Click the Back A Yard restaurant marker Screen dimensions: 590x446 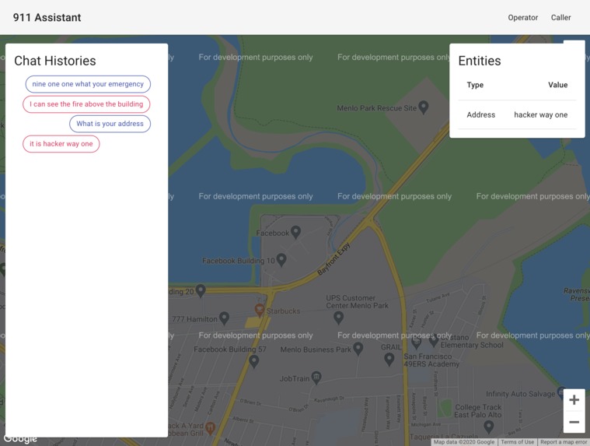(210, 428)
